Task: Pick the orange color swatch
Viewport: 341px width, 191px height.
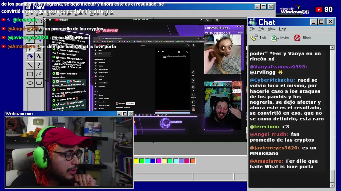Action: pos(193,161)
